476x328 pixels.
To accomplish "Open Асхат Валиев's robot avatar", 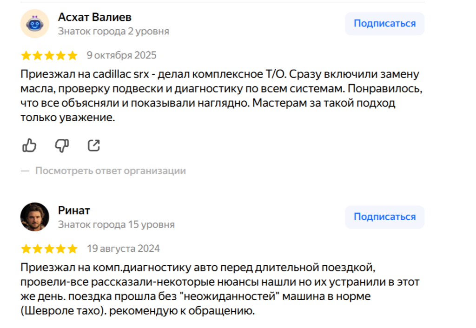I will pos(35,24).
